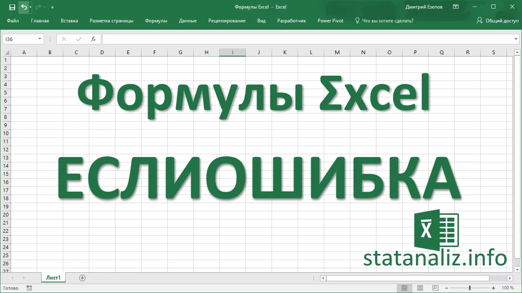Open the Undo history dropdown arrow

[30, 7]
